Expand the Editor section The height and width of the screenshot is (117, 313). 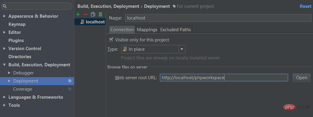(5, 32)
